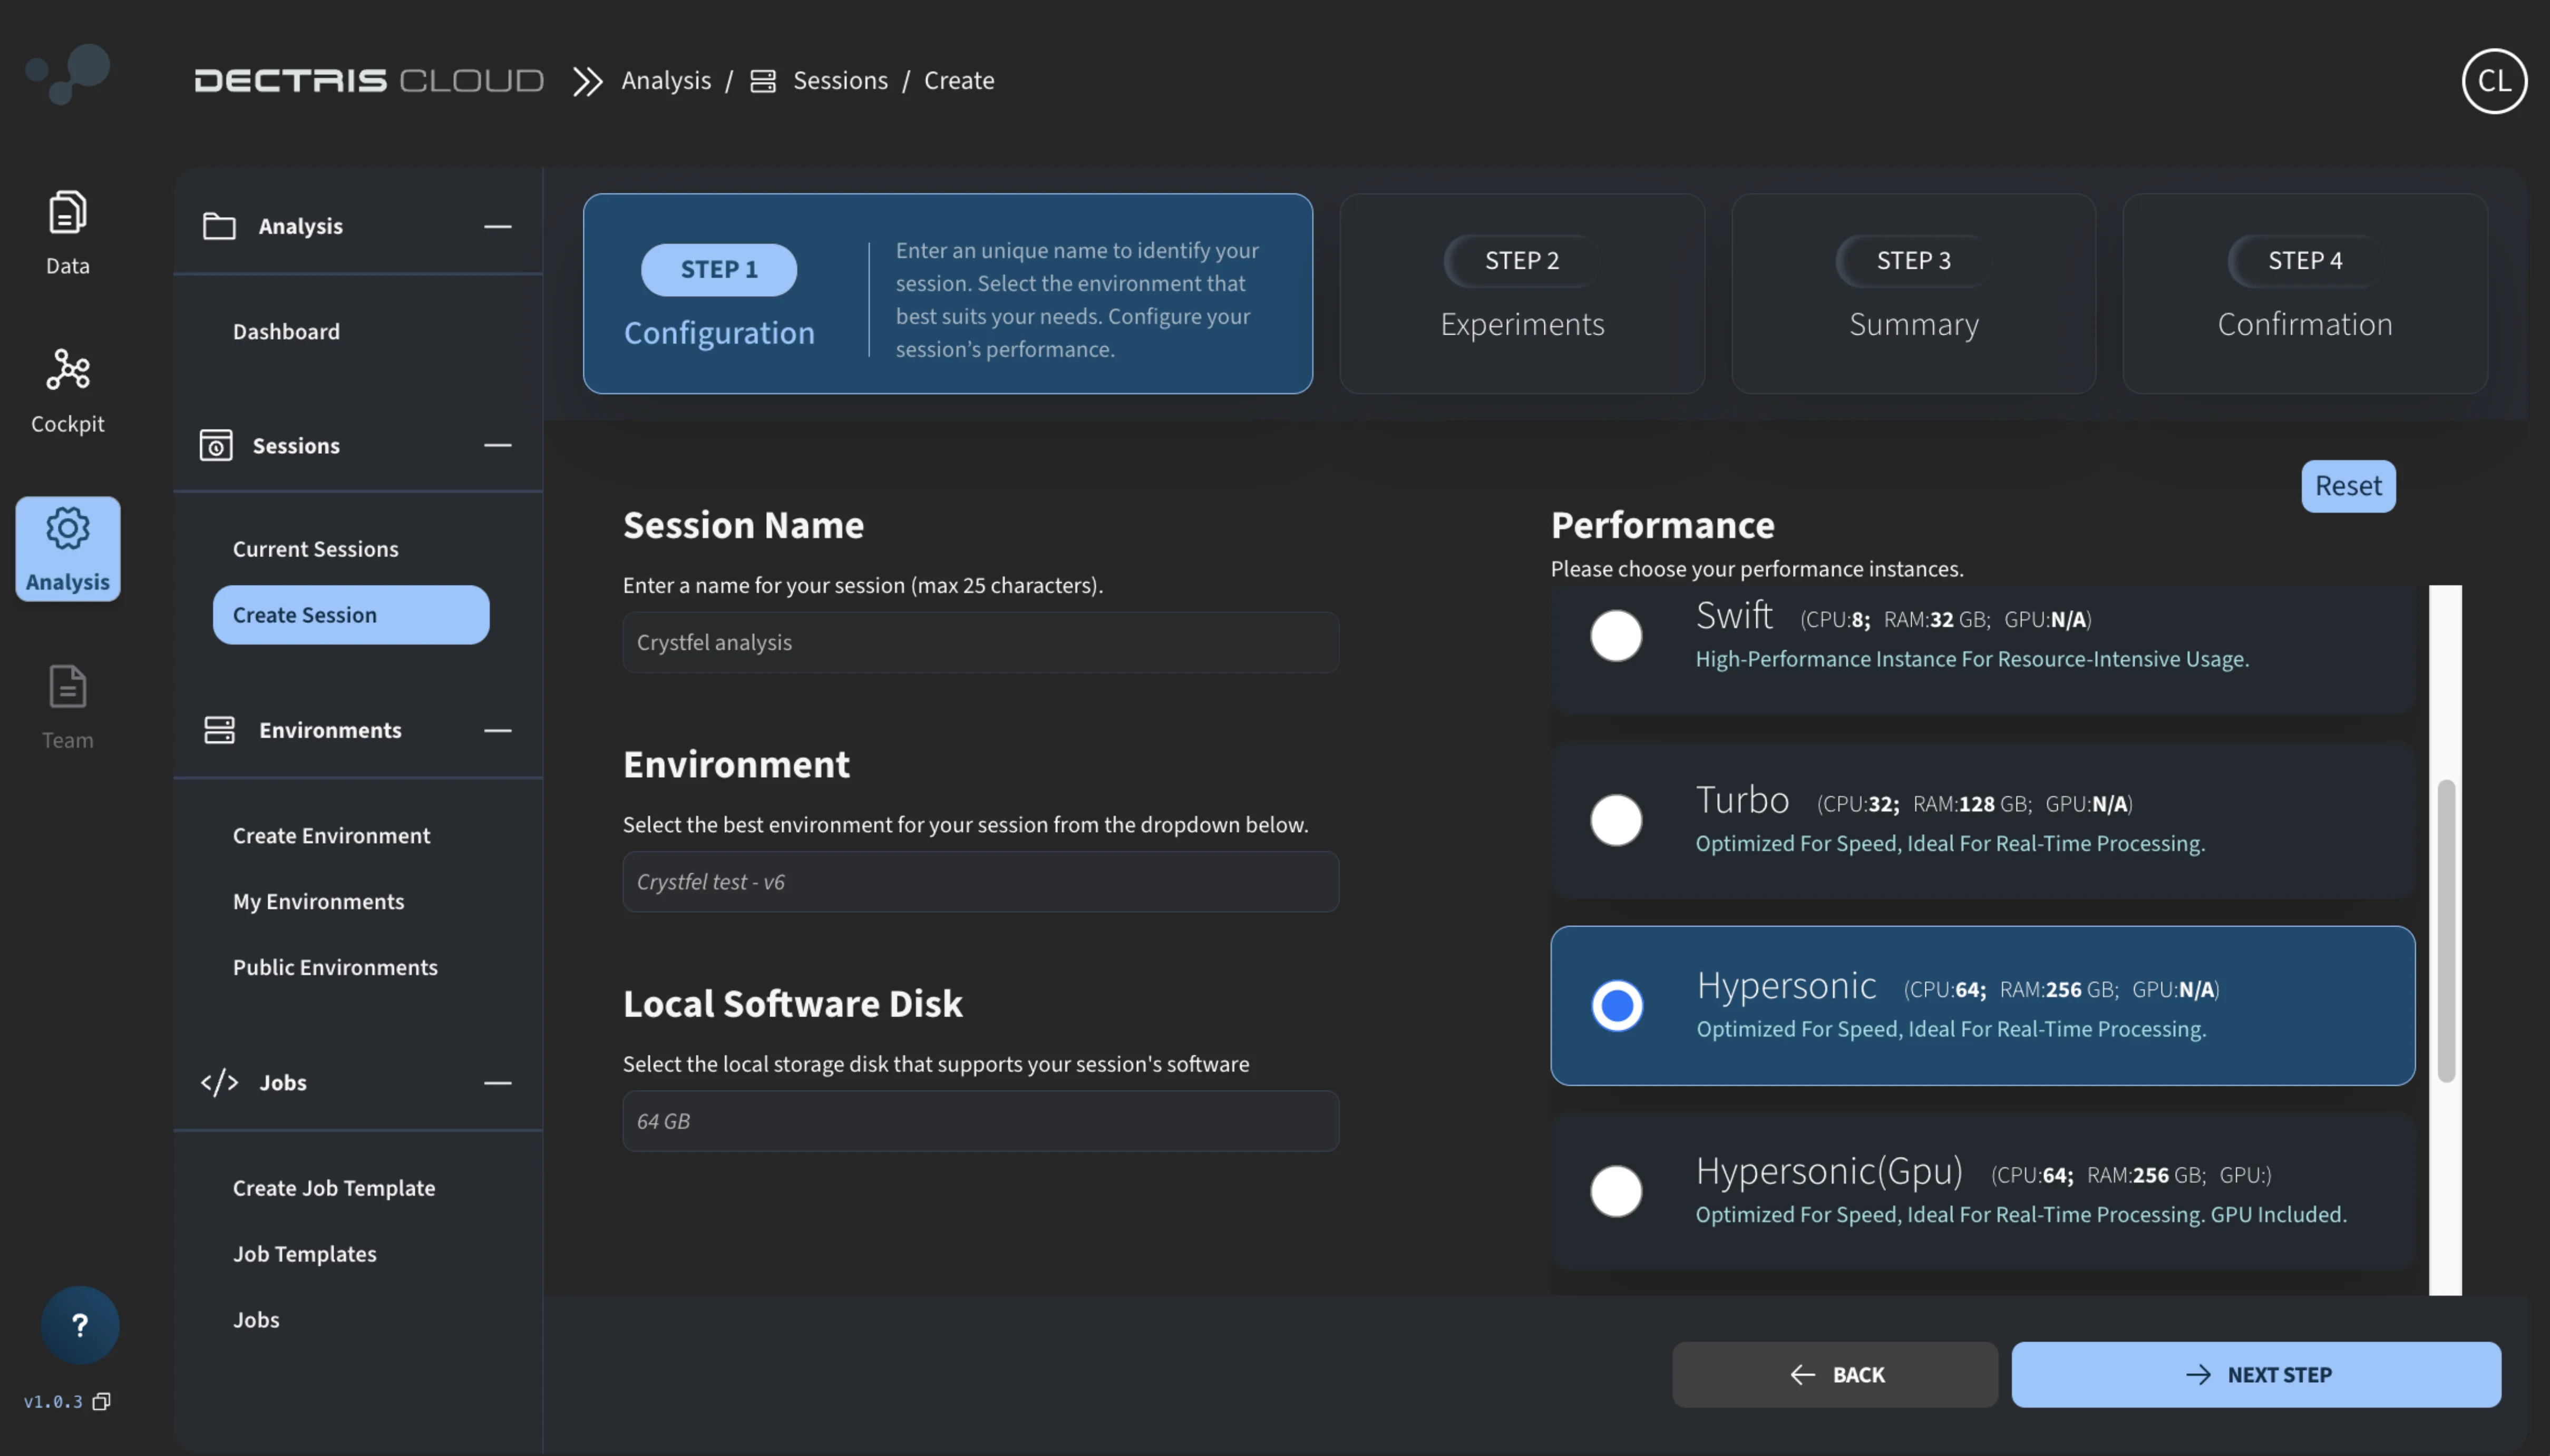Click the Next Step button
Image resolution: width=2550 pixels, height=1456 pixels.
coord(2255,1374)
